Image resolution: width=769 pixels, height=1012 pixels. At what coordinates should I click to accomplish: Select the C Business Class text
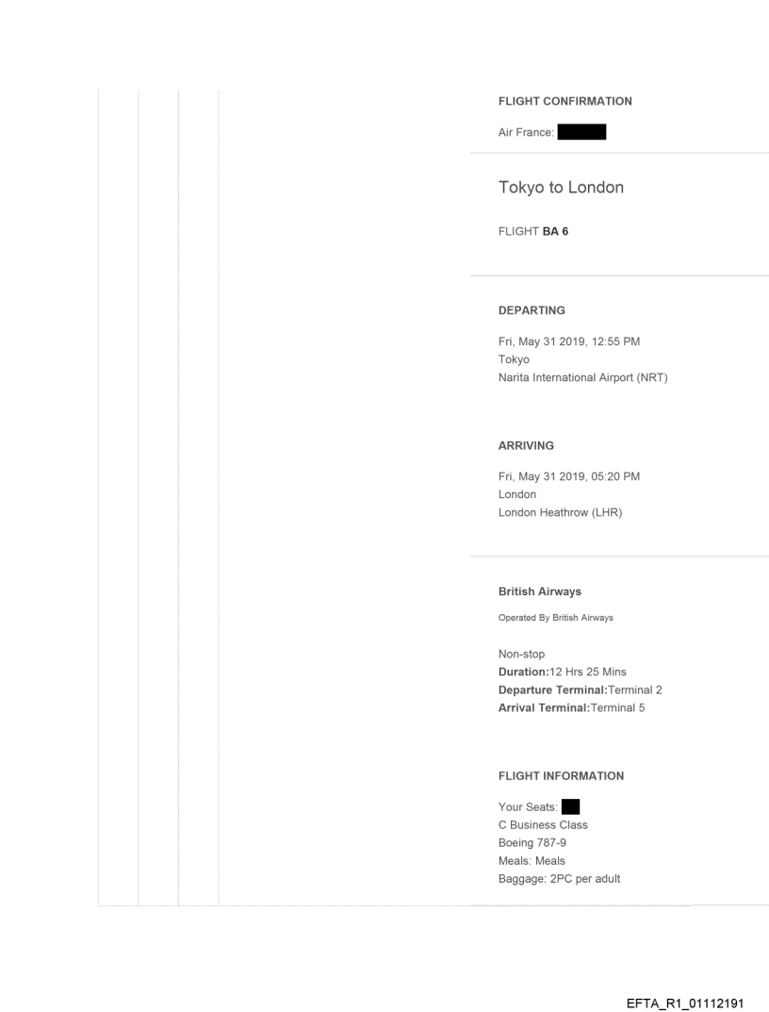click(x=543, y=824)
